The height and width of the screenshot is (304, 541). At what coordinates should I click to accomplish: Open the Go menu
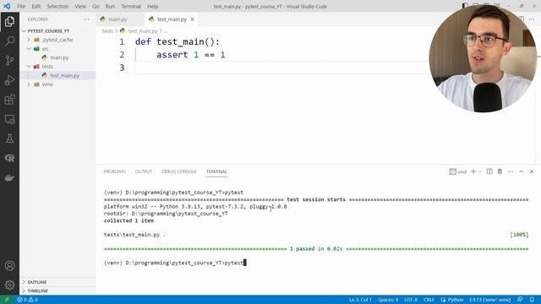click(96, 6)
